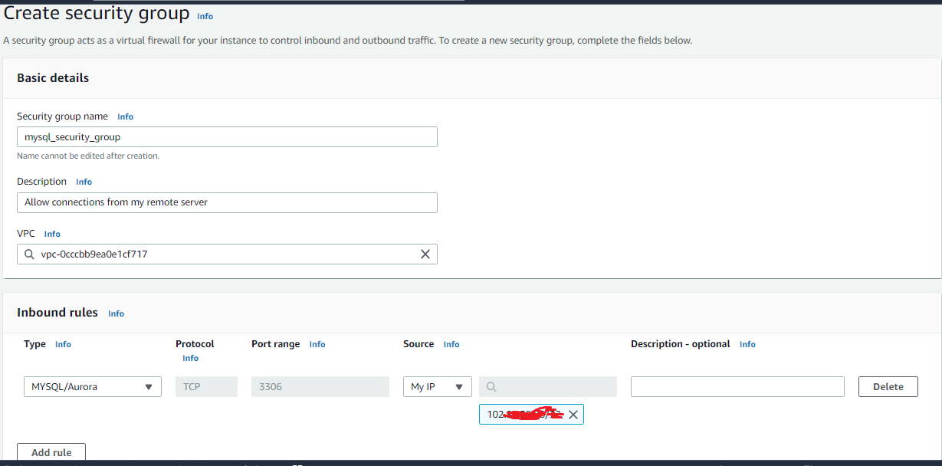Remove the My IP CIDR tag
Screen dimensions: 942x466
click(573, 415)
